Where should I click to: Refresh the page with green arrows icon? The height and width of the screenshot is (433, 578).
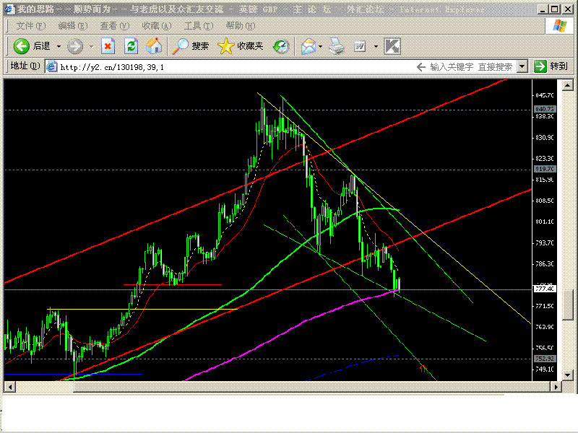pos(131,46)
